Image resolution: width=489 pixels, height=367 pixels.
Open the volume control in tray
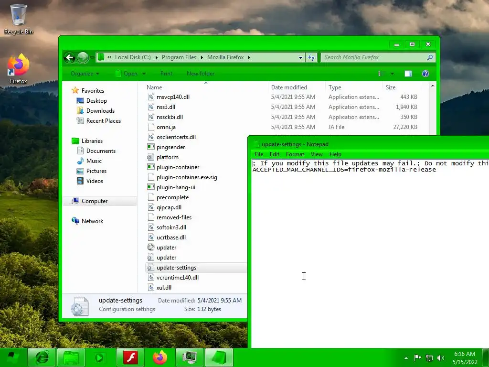(441, 357)
